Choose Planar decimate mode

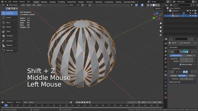tap(191, 76)
